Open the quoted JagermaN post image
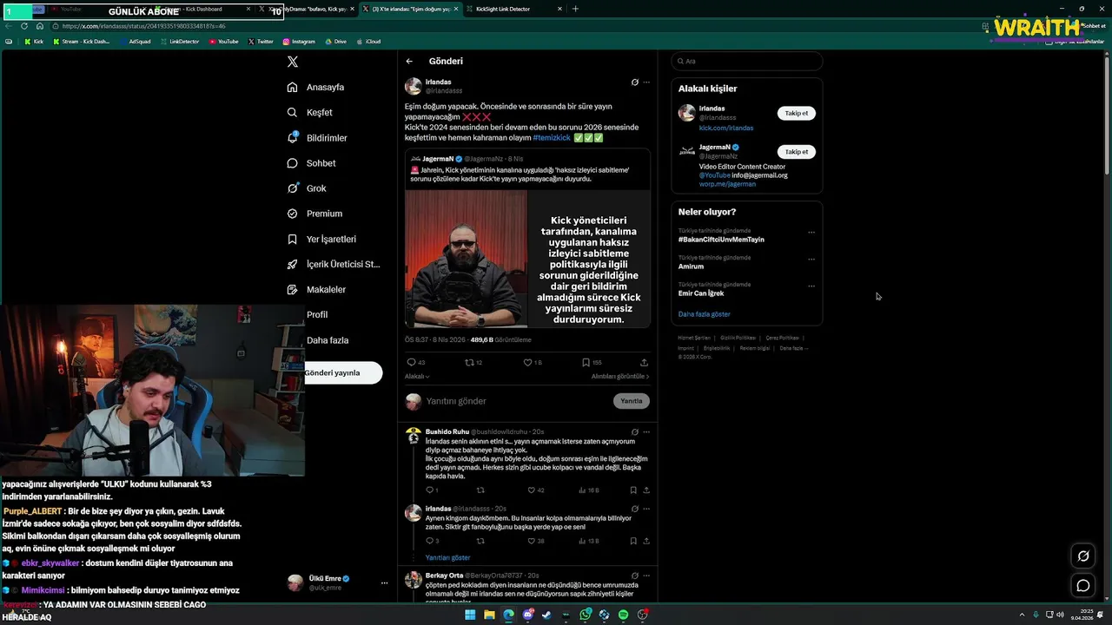The width and height of the screenshot is (1112, 625). coord(527,259)
